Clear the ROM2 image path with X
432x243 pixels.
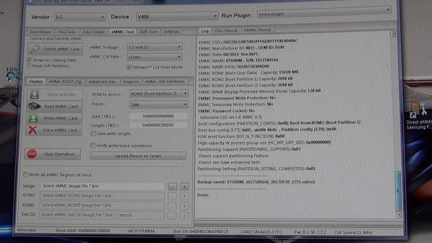pos(184,196)
